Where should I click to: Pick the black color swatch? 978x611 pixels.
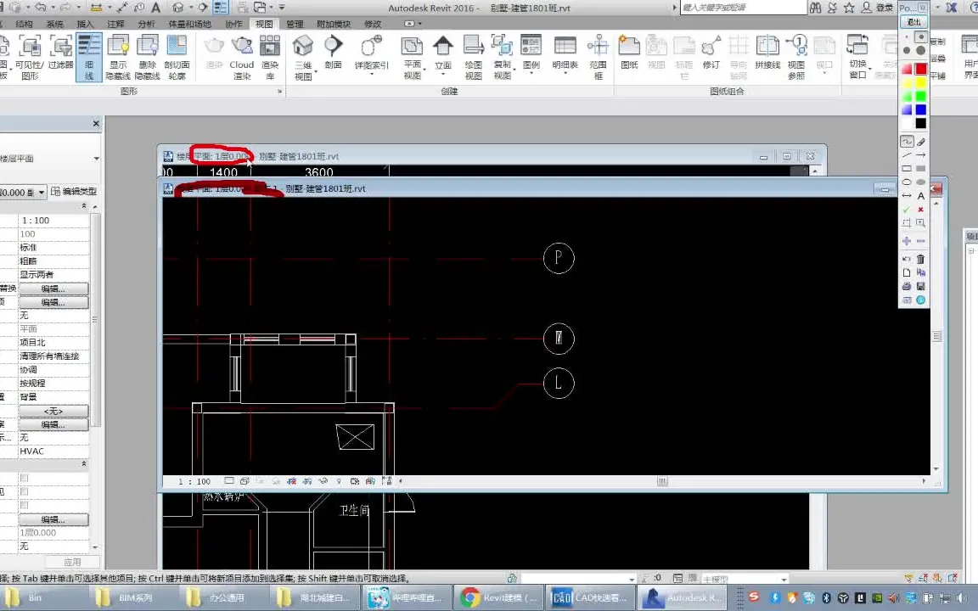pyautogui.click(x=920, y=123)
